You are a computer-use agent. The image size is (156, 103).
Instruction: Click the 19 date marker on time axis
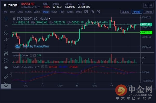pos(112,86)
